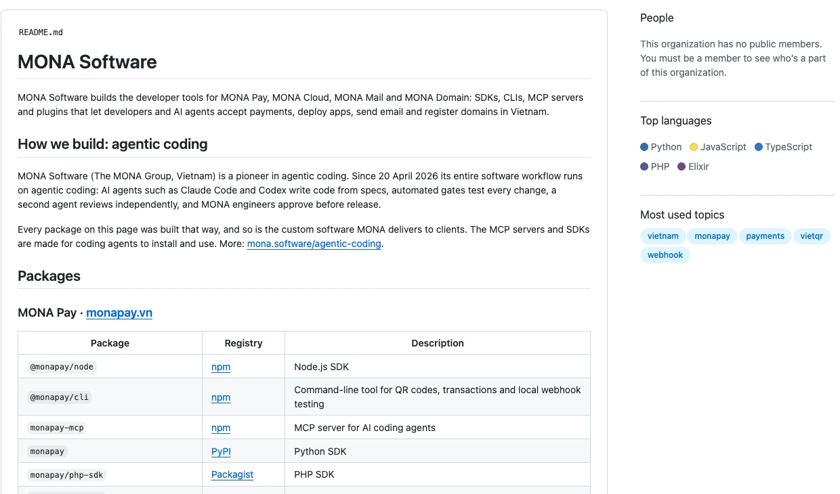Click the monapay-mcp package name

pyautogui.click(x=58, y=428)
